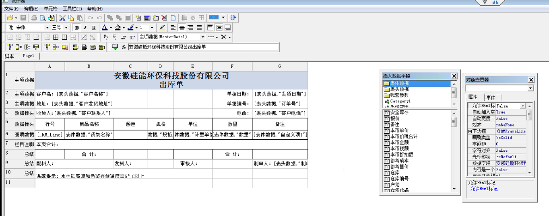Viewport: 549px width, 216px height.
Task: Open the font size dropdown 三号
Action: (x=66, y=28)
